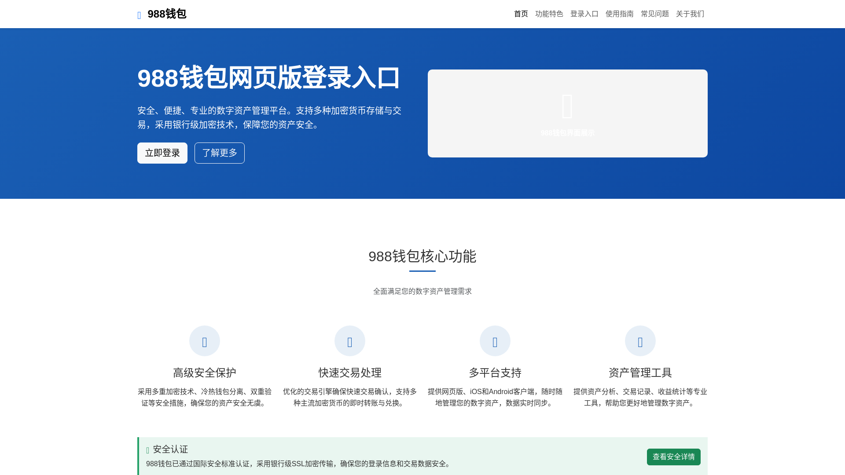Click the 全面满足您的数字资产管理需求 subtitle
Viewport: 845px width, 475px height.
[422, 291]
